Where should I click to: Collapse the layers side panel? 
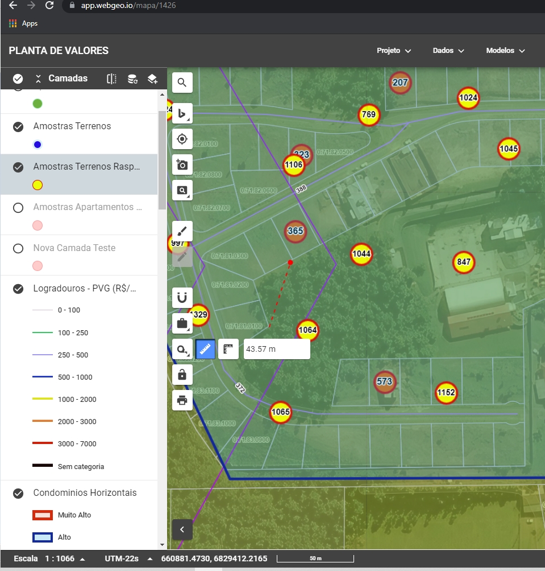182,529
